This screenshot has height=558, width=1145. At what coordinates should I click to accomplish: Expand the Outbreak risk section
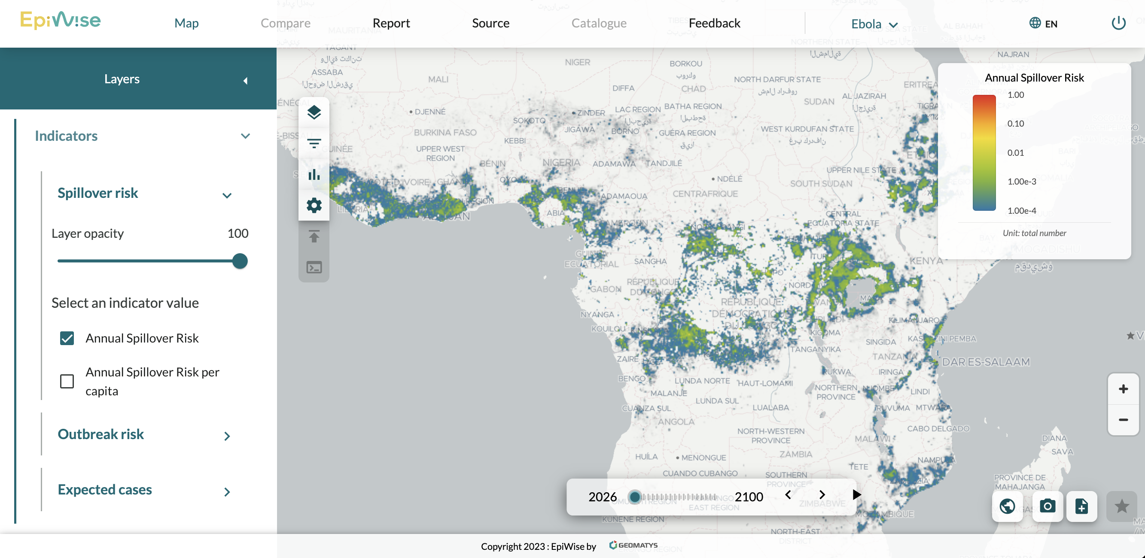[227, 436]
